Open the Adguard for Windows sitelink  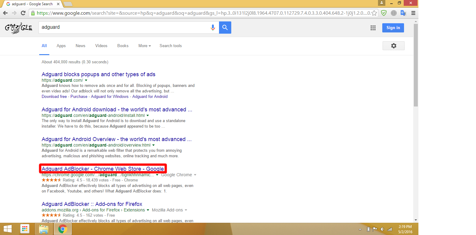pos(110,97)
